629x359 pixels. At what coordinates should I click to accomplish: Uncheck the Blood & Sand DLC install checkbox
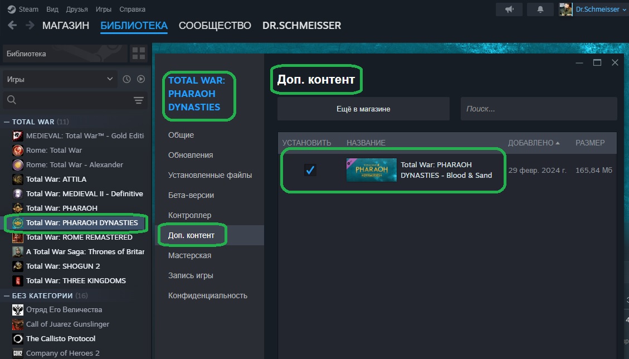(310, 170)
